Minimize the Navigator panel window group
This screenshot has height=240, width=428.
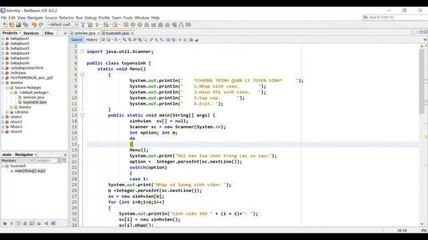pyautogui.click(x=66, y=155)
